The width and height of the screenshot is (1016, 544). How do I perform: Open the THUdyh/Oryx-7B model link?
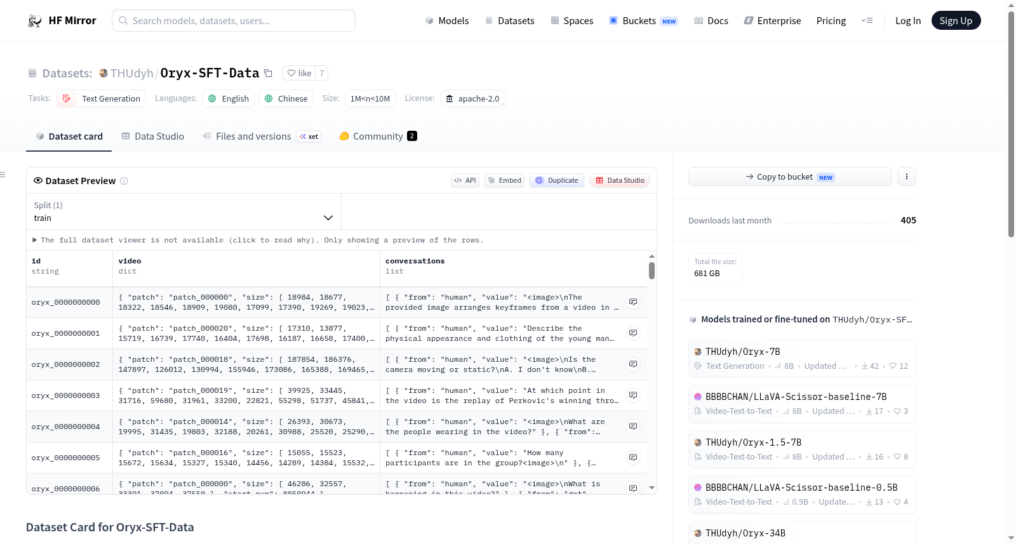tap(742, 352)
